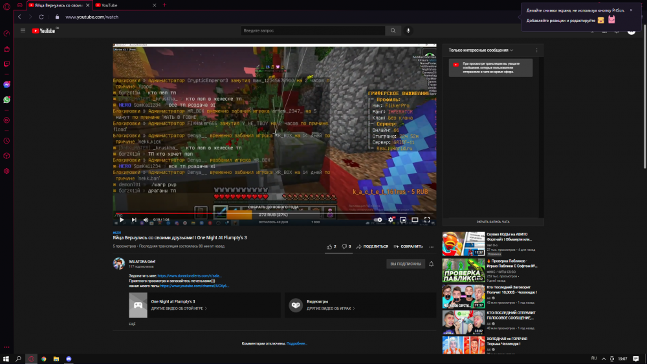The height and width of the screenshot is (364, 647).
Task: Play the video
Action: [x=122, y=220]
